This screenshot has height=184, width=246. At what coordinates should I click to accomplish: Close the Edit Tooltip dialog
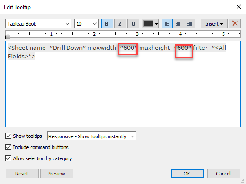(239, 7)
